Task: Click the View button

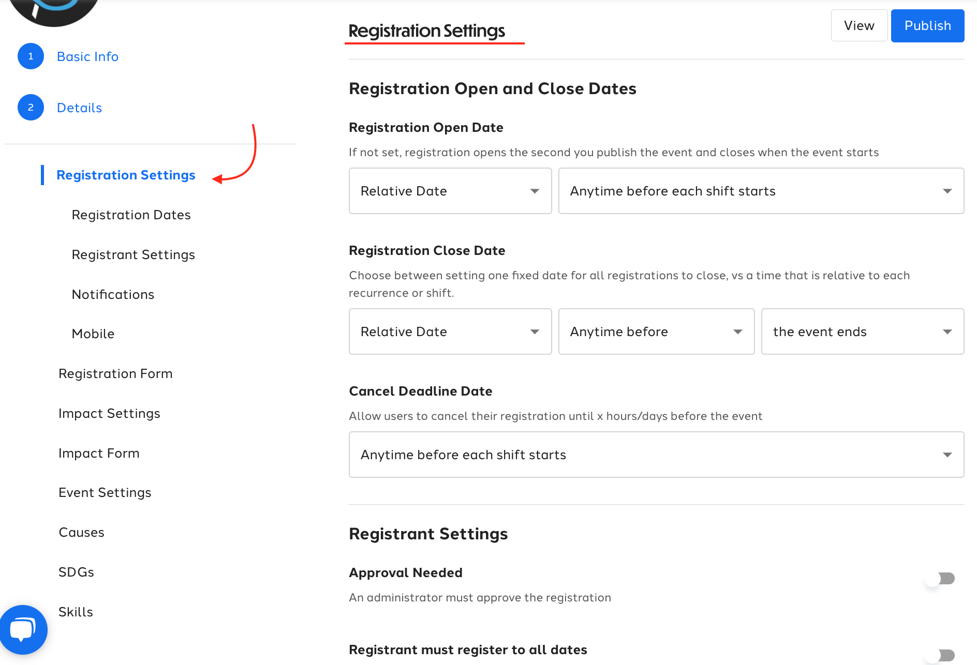Action: point(859,25)
